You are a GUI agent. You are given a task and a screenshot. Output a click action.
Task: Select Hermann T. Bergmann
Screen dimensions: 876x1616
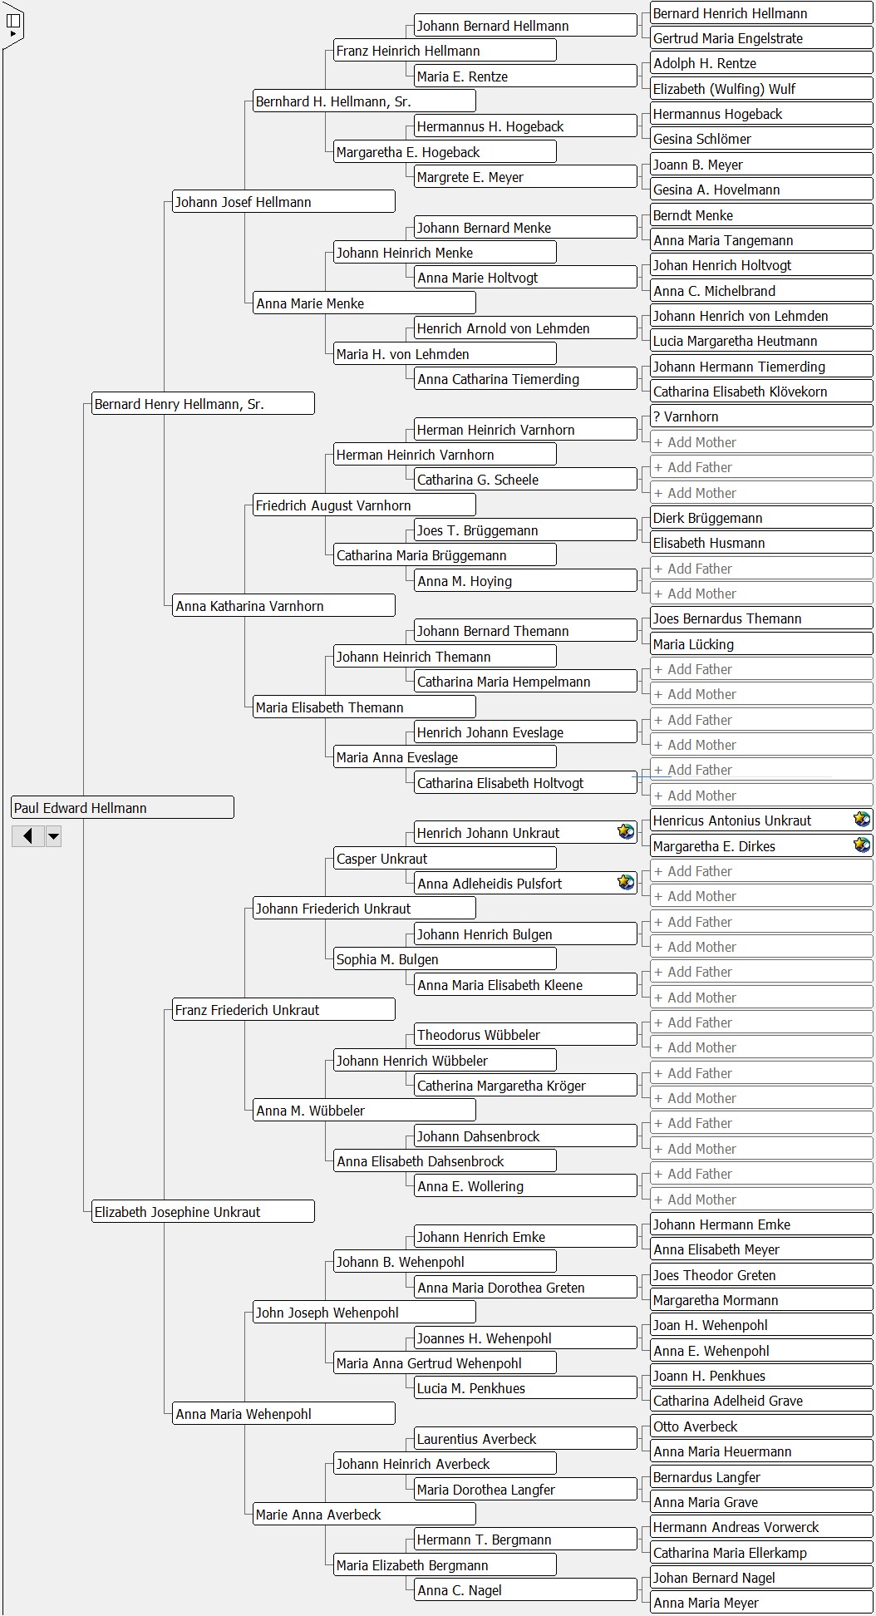(x=525, y=1539)
